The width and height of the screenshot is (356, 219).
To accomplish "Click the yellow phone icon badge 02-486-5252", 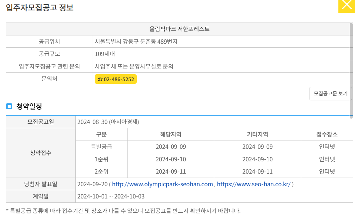I will [116, 79].
